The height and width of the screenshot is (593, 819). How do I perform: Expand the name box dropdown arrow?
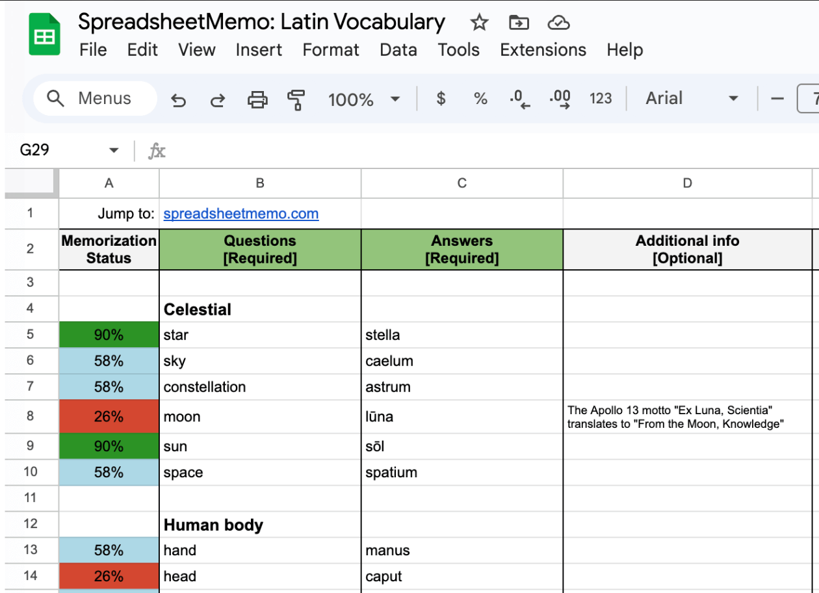click(x=113, y=150)
